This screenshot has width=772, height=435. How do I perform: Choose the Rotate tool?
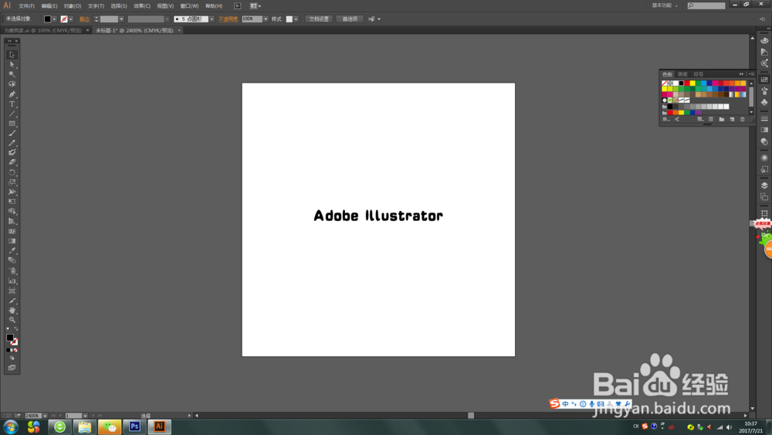coord(12,172)
